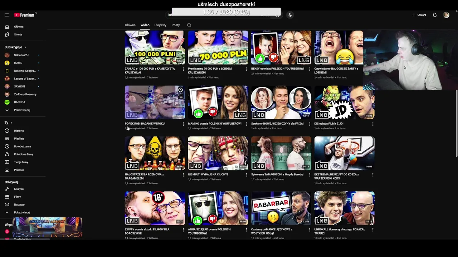This screenshot has height=257, width=458.
Task: Open the DIS ogląda FILMY z JD thumbnail
Action: point(344,102)
